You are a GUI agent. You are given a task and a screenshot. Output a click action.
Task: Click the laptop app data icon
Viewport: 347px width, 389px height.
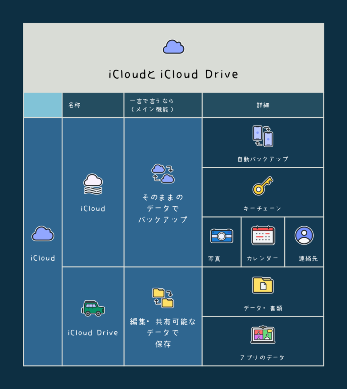coord(263,335)
